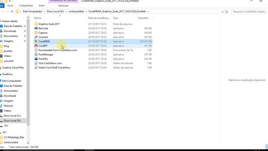Screen dimensions: 268x151
Task: Select Este Computador in navigation pane
Action: [12, 81]
